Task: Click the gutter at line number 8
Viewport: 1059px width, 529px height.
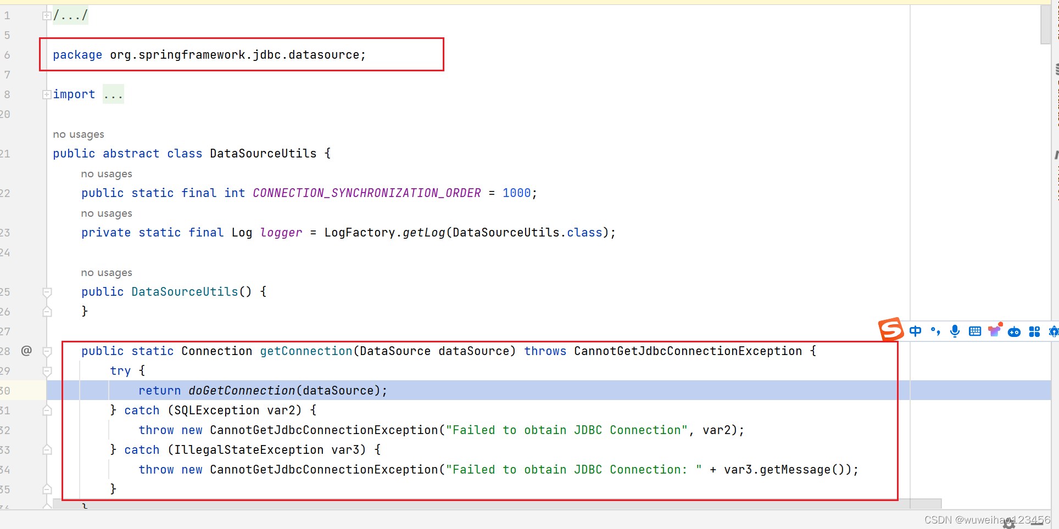Action: tap(7, 94)
